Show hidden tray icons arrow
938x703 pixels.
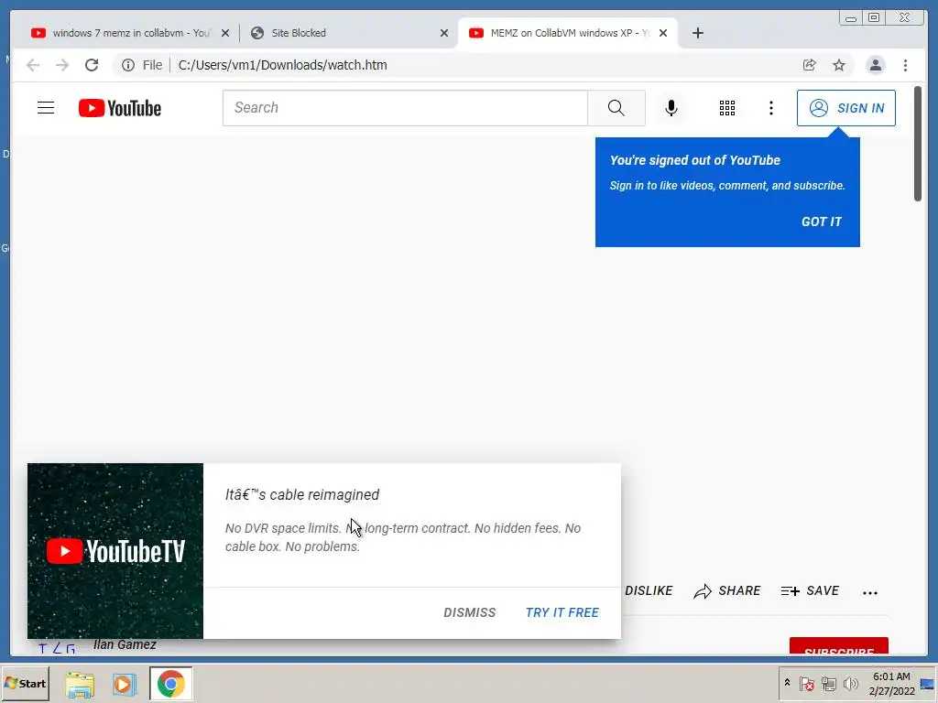[x=787, y=683]
